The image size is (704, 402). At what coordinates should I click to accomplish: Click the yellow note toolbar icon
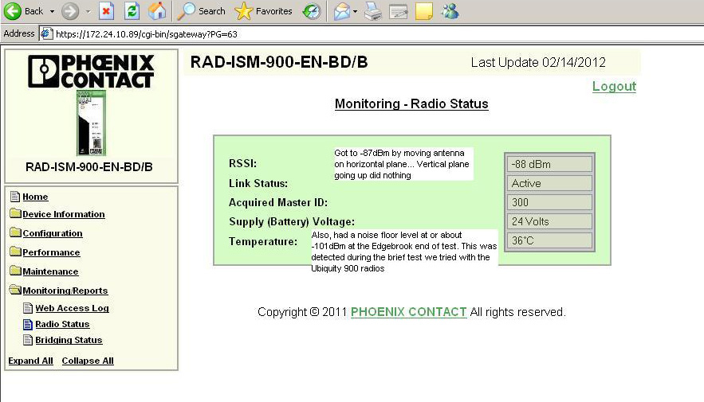[x=424, y=11]
